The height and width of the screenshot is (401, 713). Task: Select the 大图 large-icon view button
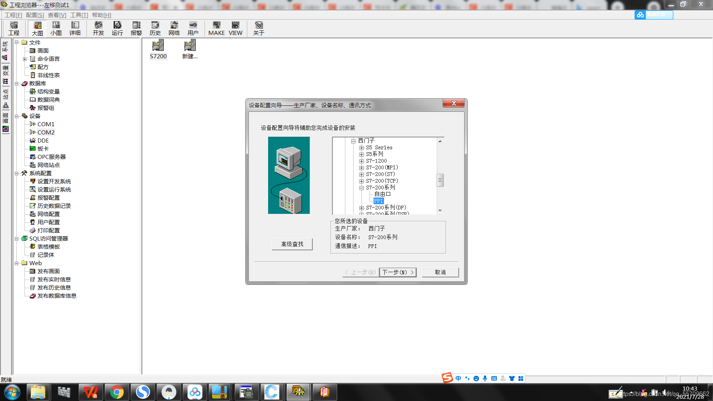pyautogui.click(x=38, y=28)
